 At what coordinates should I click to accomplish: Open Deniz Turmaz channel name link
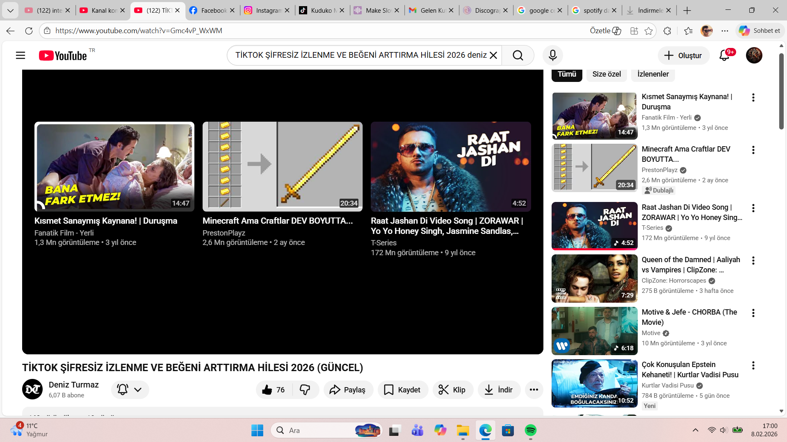(x=74, y=385)
